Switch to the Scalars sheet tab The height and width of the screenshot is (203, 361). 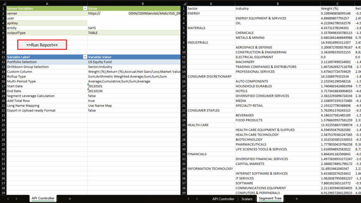tap(247, 199)
